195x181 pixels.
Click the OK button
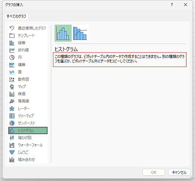pyautogui.click(x=153, y=172)
